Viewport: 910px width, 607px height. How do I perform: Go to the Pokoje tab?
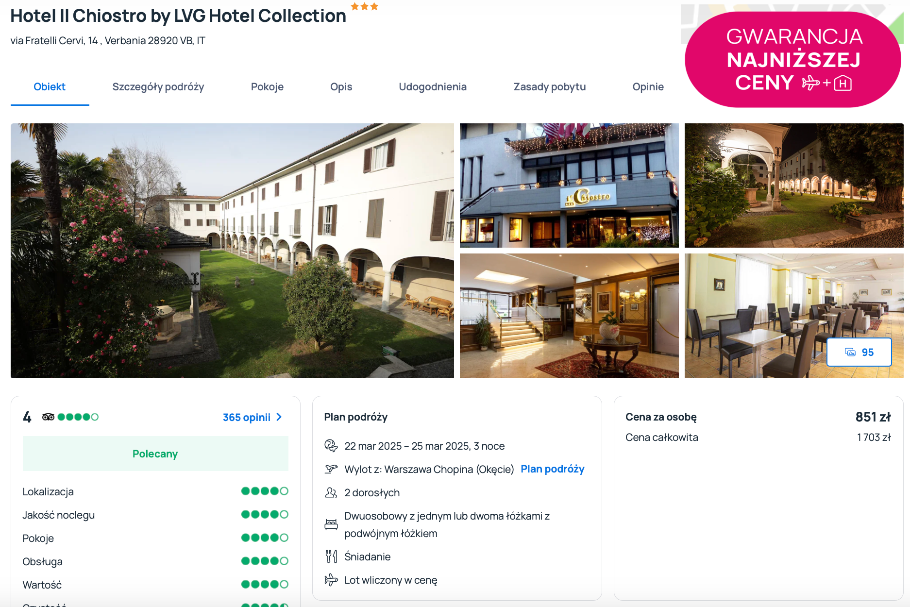(267, 87)
